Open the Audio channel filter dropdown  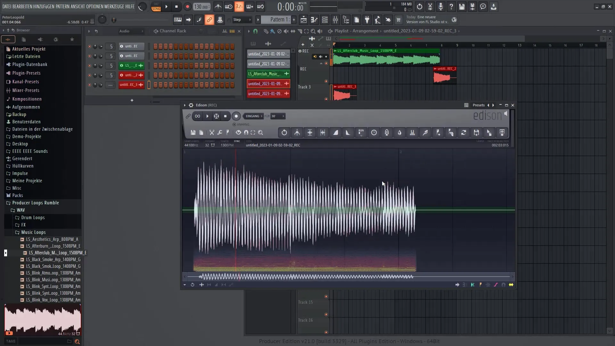(131, 31)
